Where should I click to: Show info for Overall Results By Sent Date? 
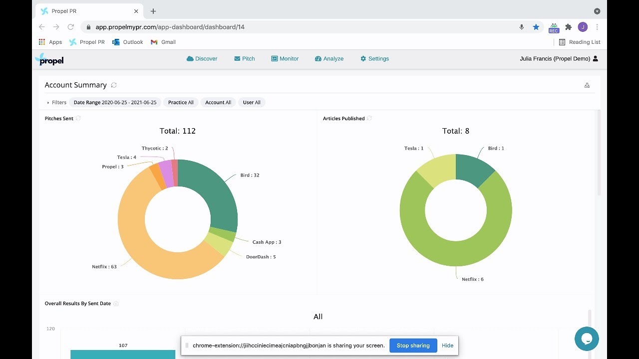(x=116, y=304)
